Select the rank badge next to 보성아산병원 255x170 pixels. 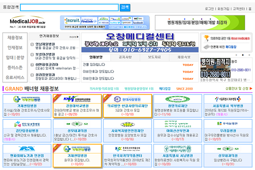(32, 55)
